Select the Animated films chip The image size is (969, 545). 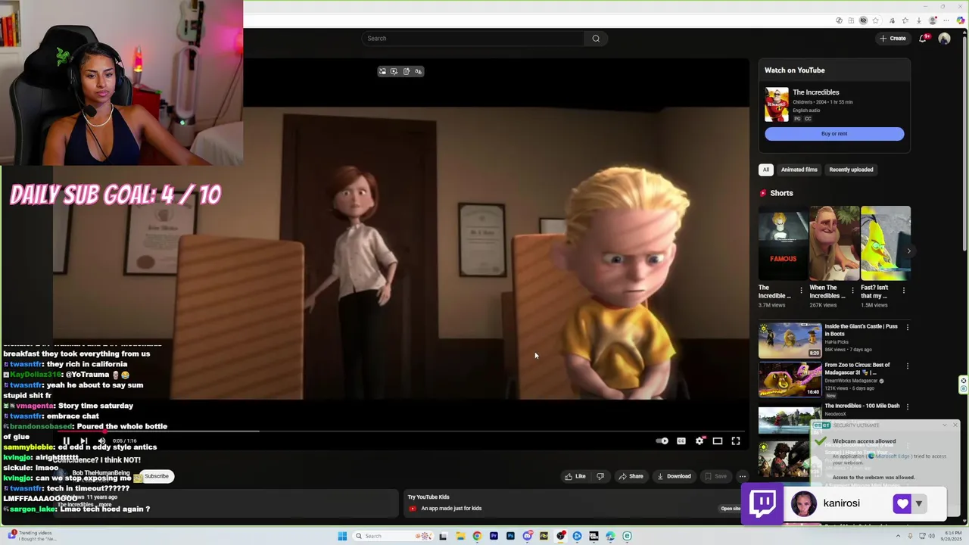coord(799,170)
